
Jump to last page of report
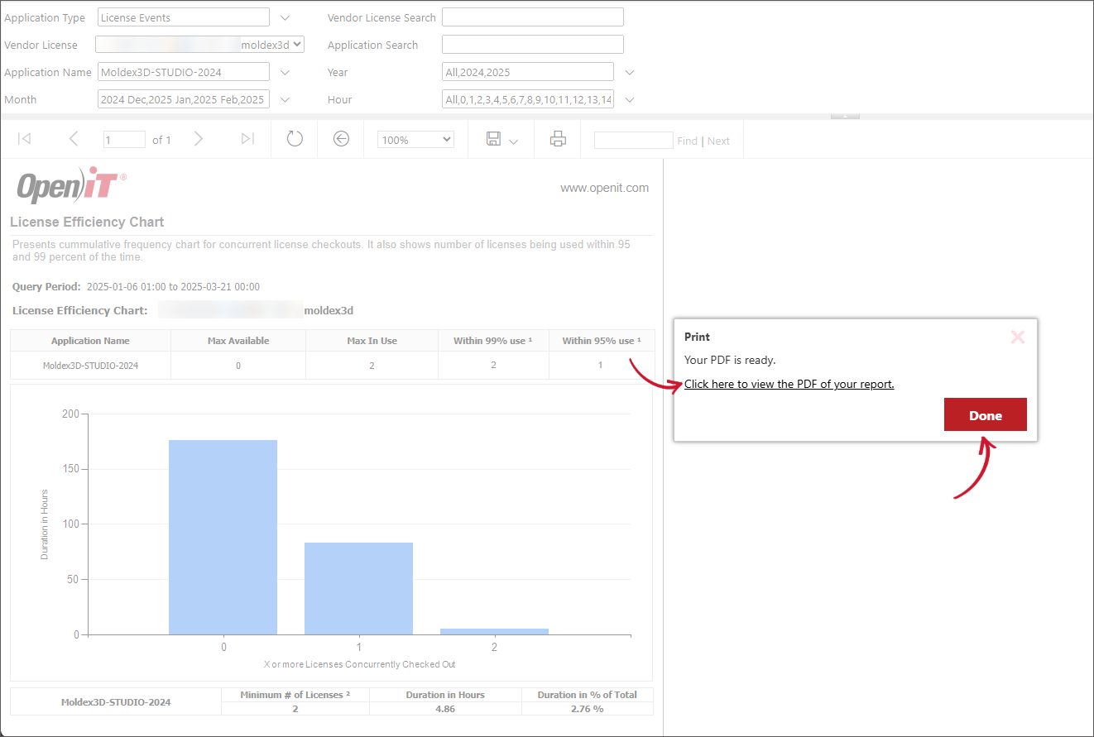[x=247, y=139]
